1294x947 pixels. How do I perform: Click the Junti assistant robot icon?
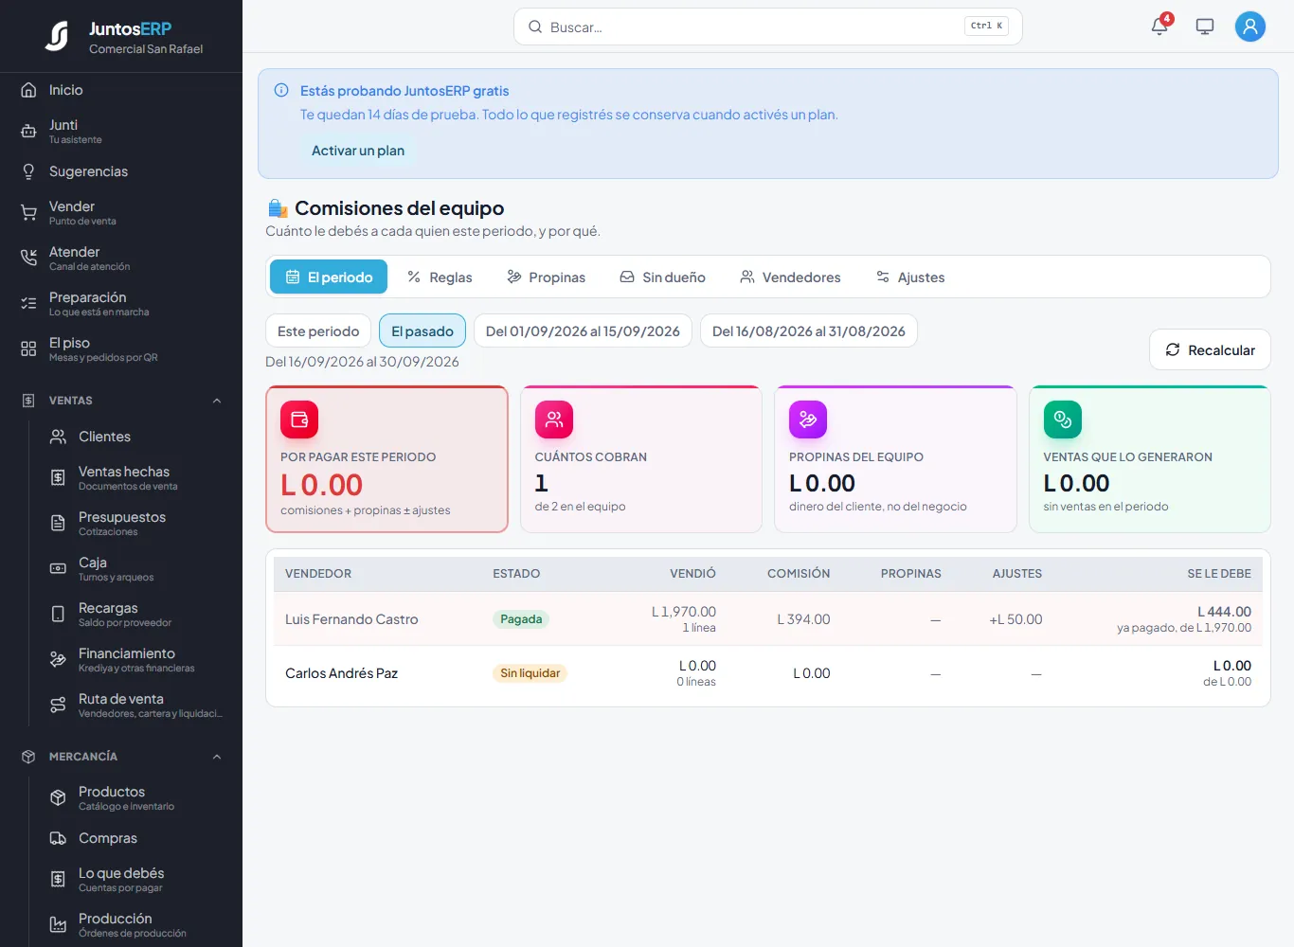click(28, 132)
